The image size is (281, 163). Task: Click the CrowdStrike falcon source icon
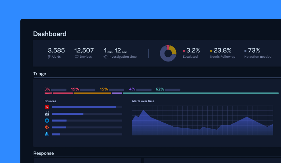(47, 107)
